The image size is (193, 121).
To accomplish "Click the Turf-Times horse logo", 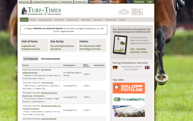I will [41, 11].
